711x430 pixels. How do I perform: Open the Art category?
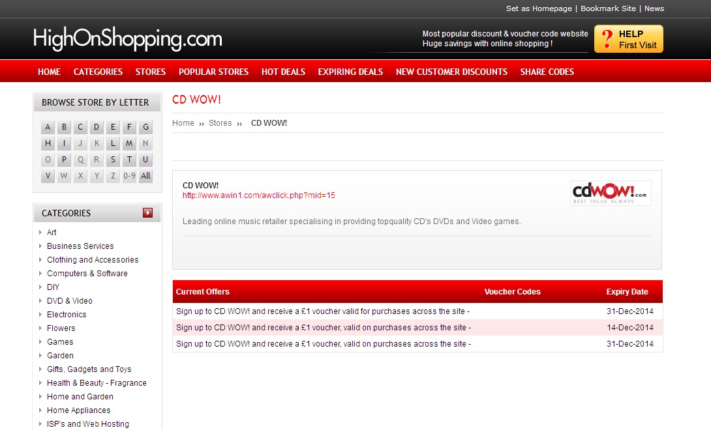click(52, 233)
